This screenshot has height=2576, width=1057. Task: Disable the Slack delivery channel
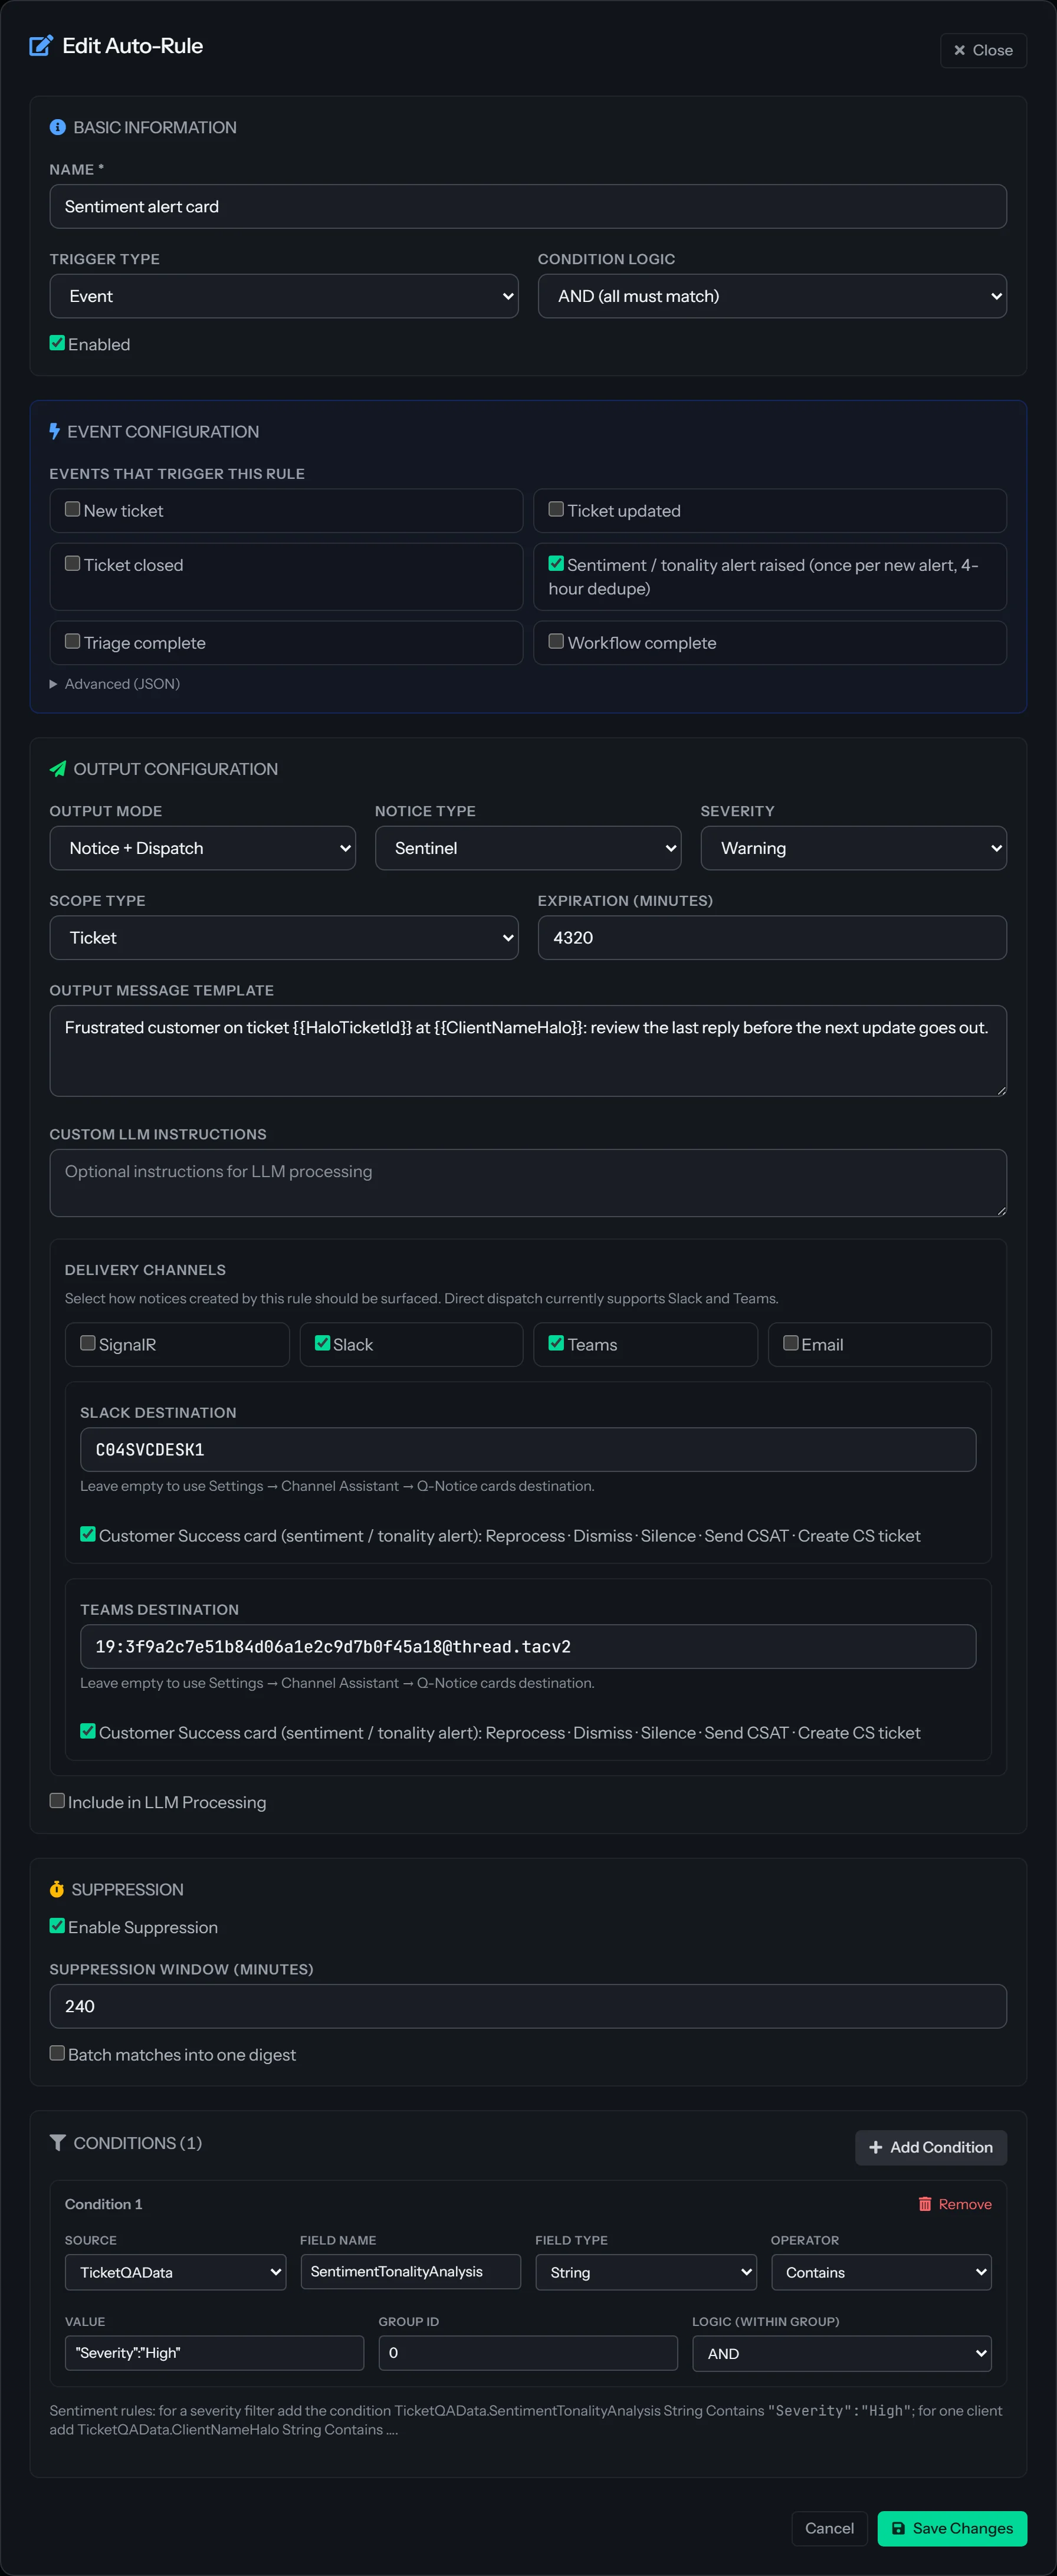322,1343
